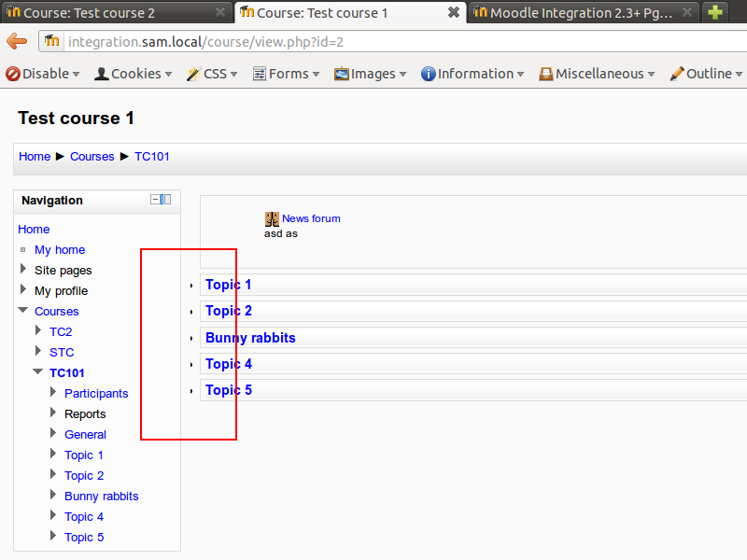Viewport: 747px width, 560px height.
Task: Close the Test course 2 tab
Action: point(220,12)
